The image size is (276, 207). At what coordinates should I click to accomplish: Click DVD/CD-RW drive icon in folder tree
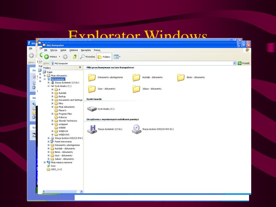[52, 138]
